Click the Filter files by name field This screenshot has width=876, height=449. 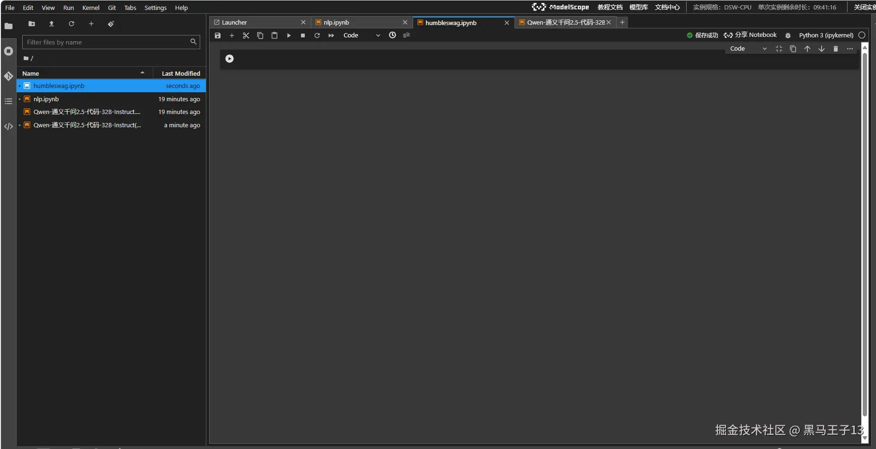coord(111,42)
